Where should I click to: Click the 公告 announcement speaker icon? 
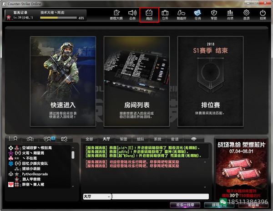[x=132, y=15]
